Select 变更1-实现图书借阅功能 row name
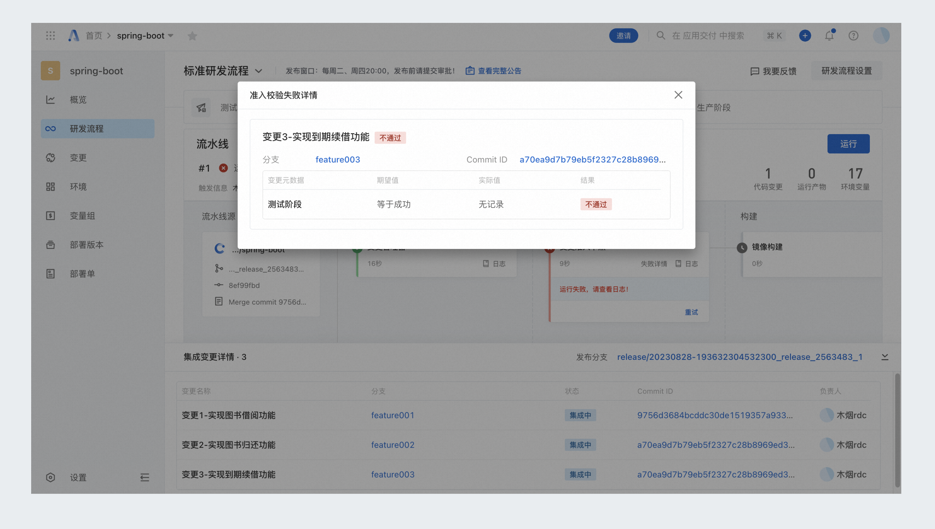Viewport: 935px width, 529px height. [x=228, y=415]
